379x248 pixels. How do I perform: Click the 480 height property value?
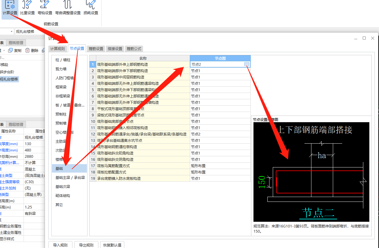34,150
